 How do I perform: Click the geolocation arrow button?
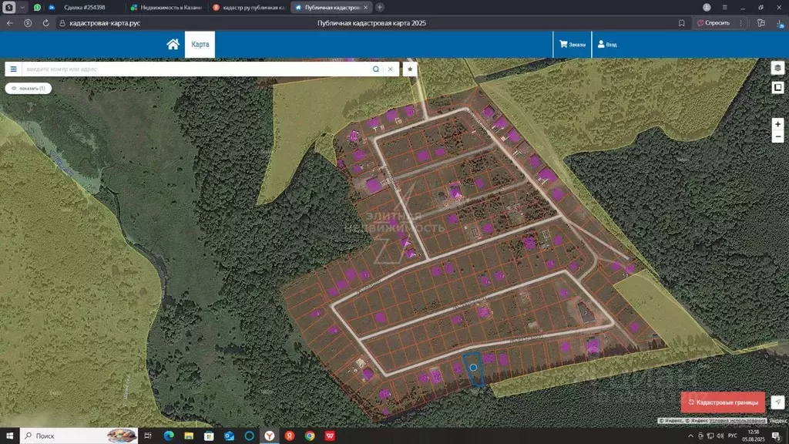click(777, 402)
